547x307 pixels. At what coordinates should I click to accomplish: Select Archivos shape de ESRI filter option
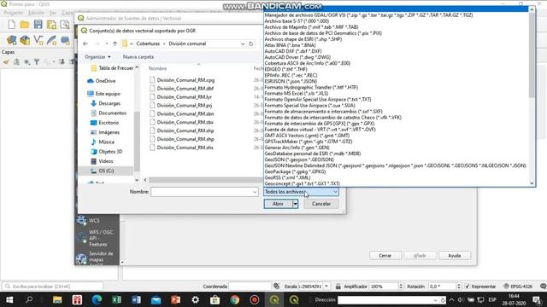[303, 39]
